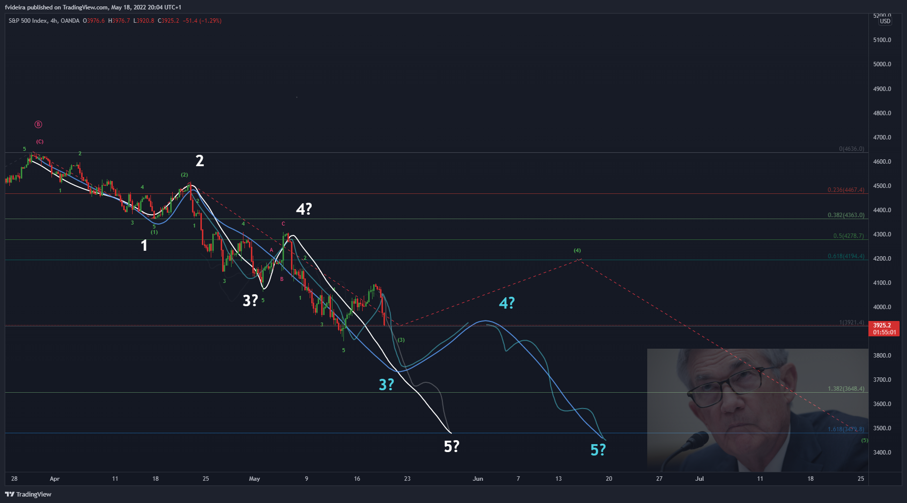
Task: Click the 3400.0 price axis label
Action: tap(882, 453)
